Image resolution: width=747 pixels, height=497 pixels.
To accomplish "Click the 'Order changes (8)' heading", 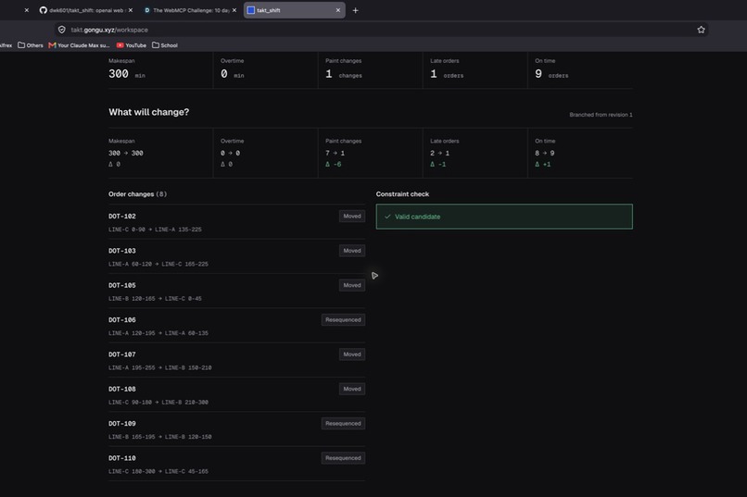I will coord(138,194).
